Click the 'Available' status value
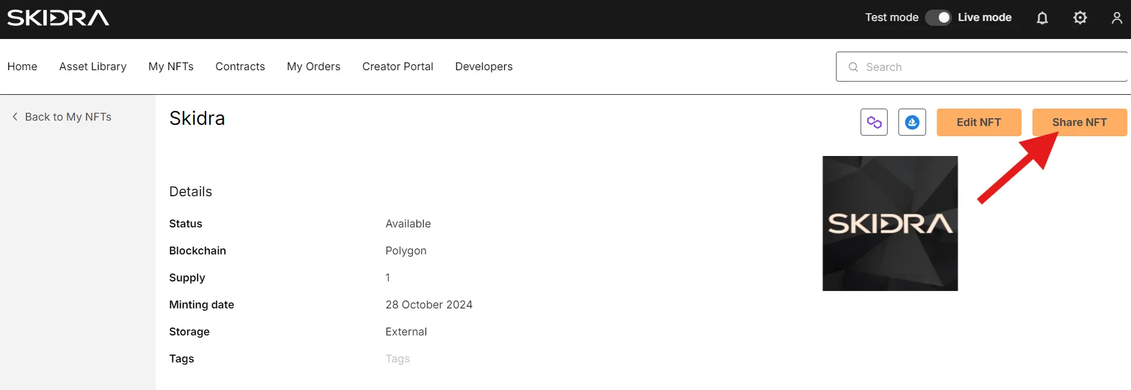The width and height of the screenshot is (1131, 390). (408, 224)
